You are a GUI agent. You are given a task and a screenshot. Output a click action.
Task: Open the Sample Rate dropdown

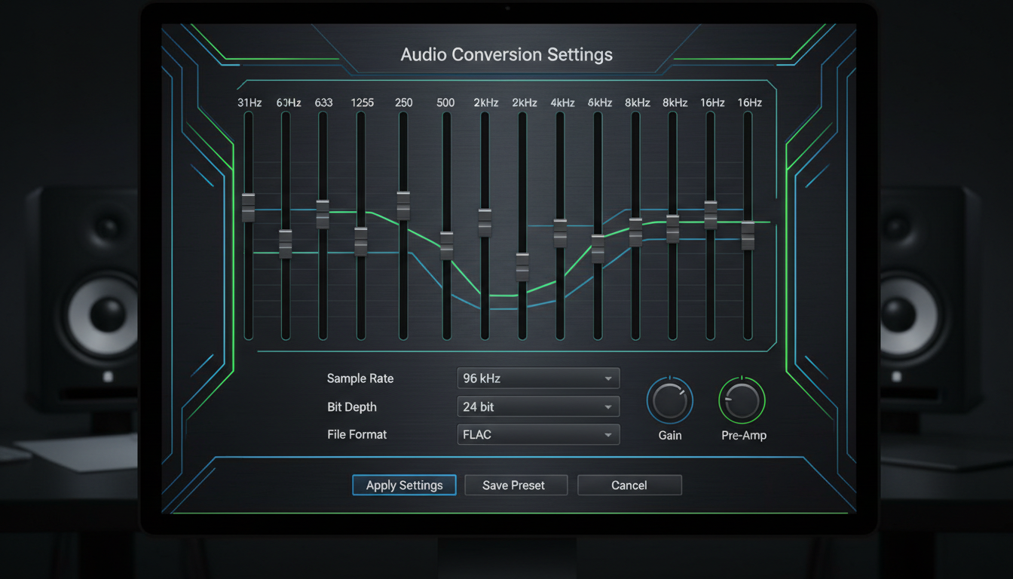click(537, 378)
